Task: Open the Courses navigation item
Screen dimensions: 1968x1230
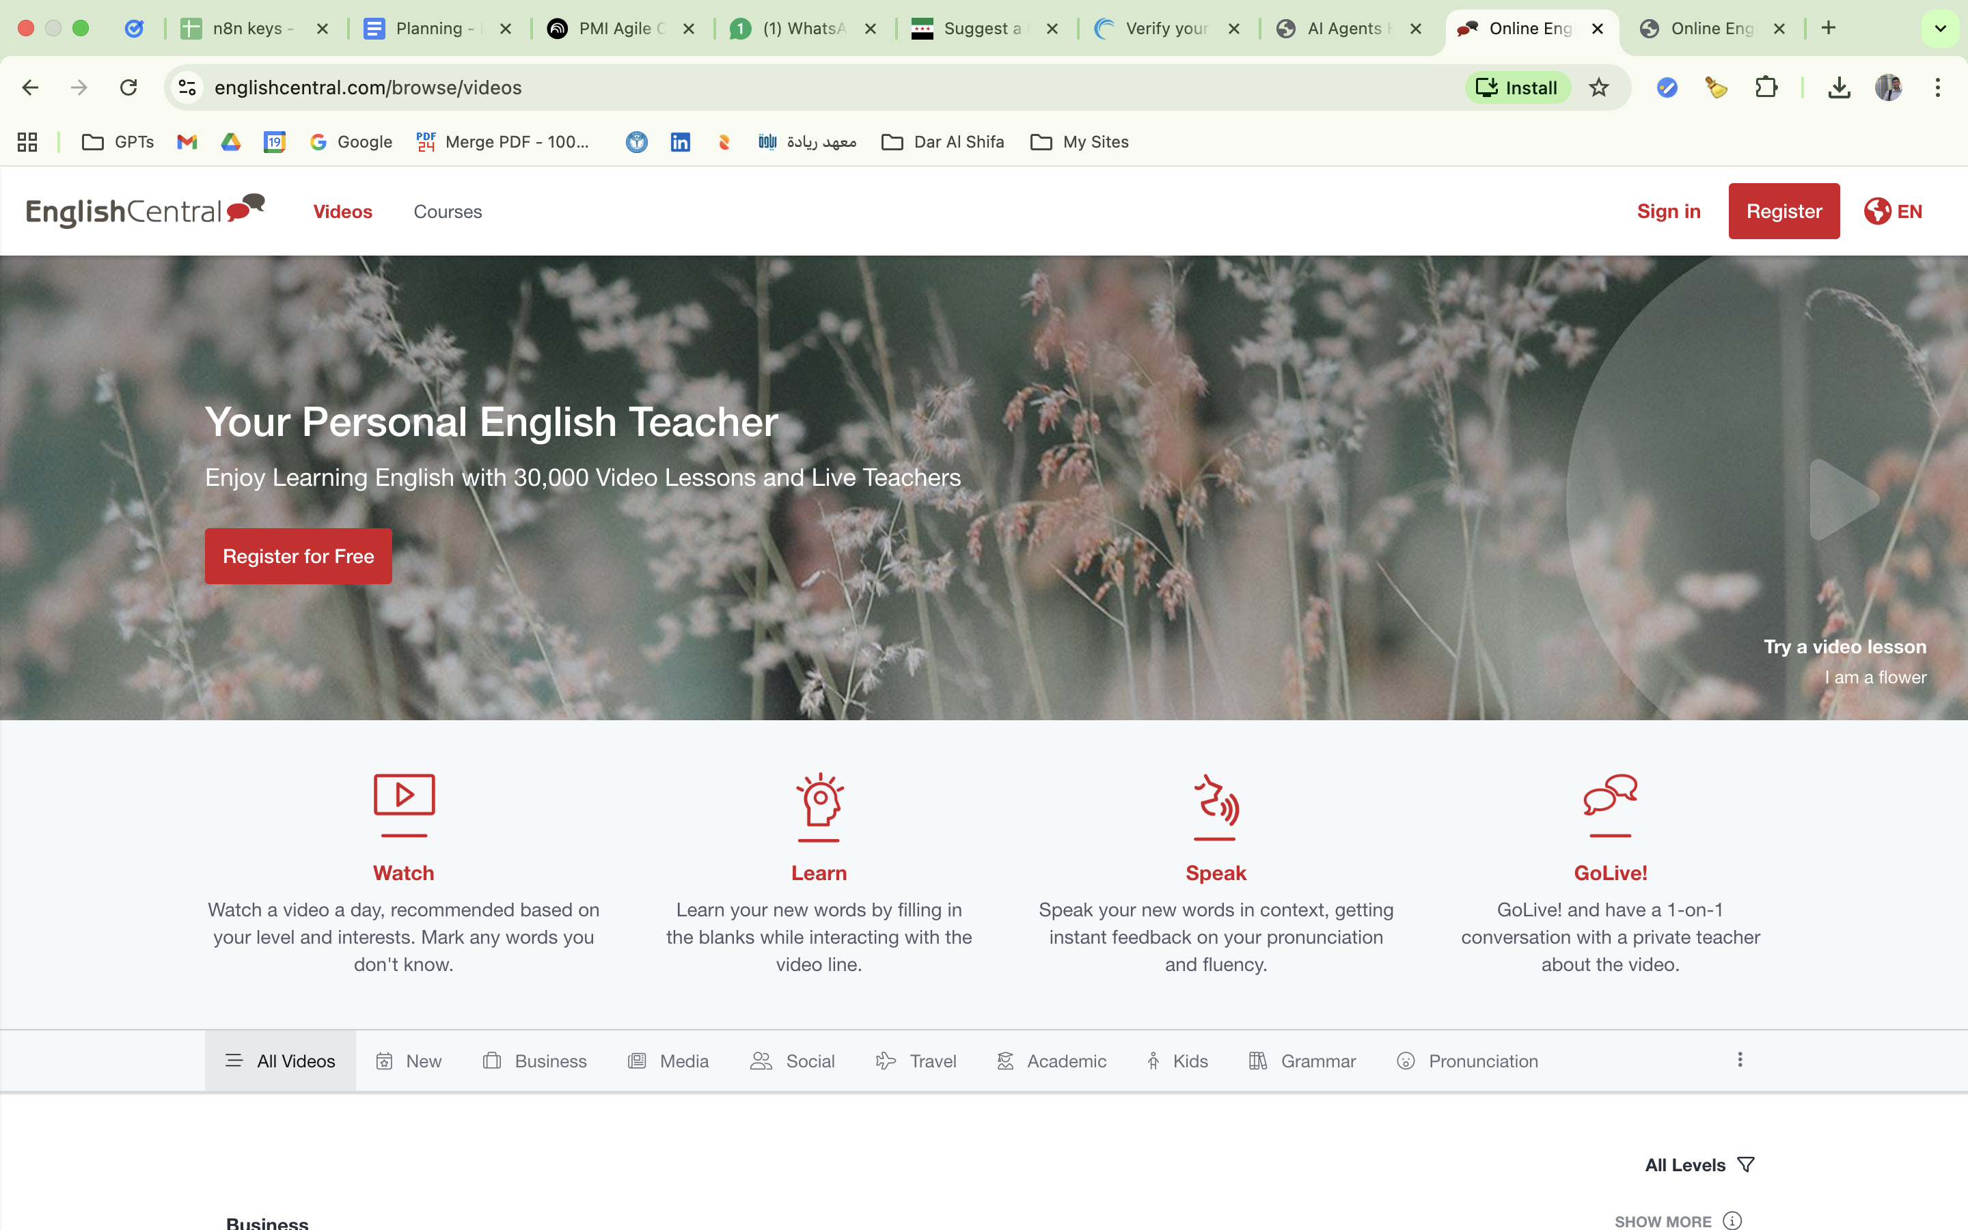Action: point(448,212)
